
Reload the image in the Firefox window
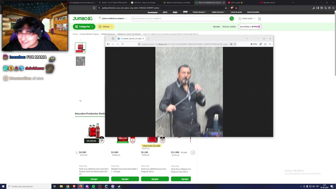click(x=122, y=44)
